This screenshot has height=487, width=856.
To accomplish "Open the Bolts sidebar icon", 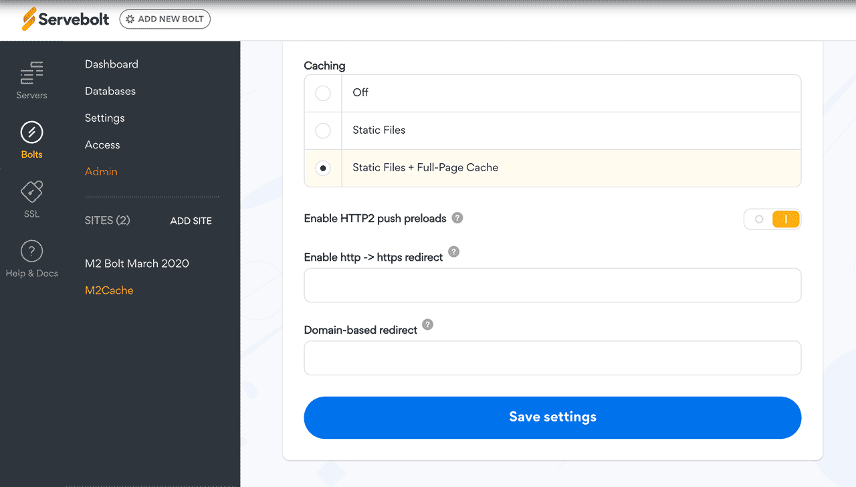I will (x=31, y=132).
